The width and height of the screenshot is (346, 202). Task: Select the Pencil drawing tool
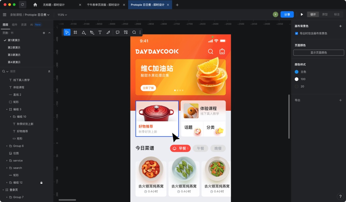coord(109,32)
